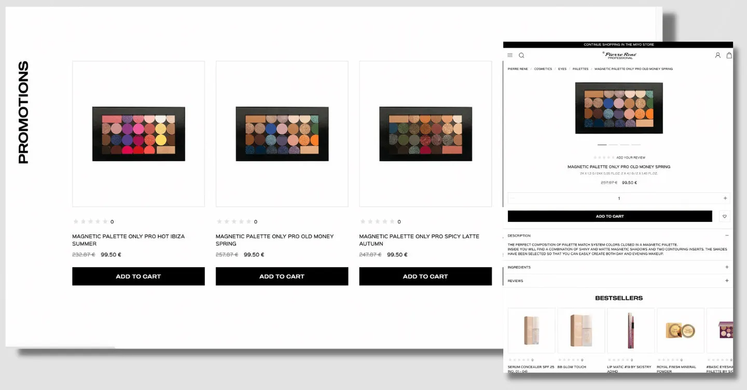Click Continue Shopping in the Miyo Store banner

tap(618, 45)
